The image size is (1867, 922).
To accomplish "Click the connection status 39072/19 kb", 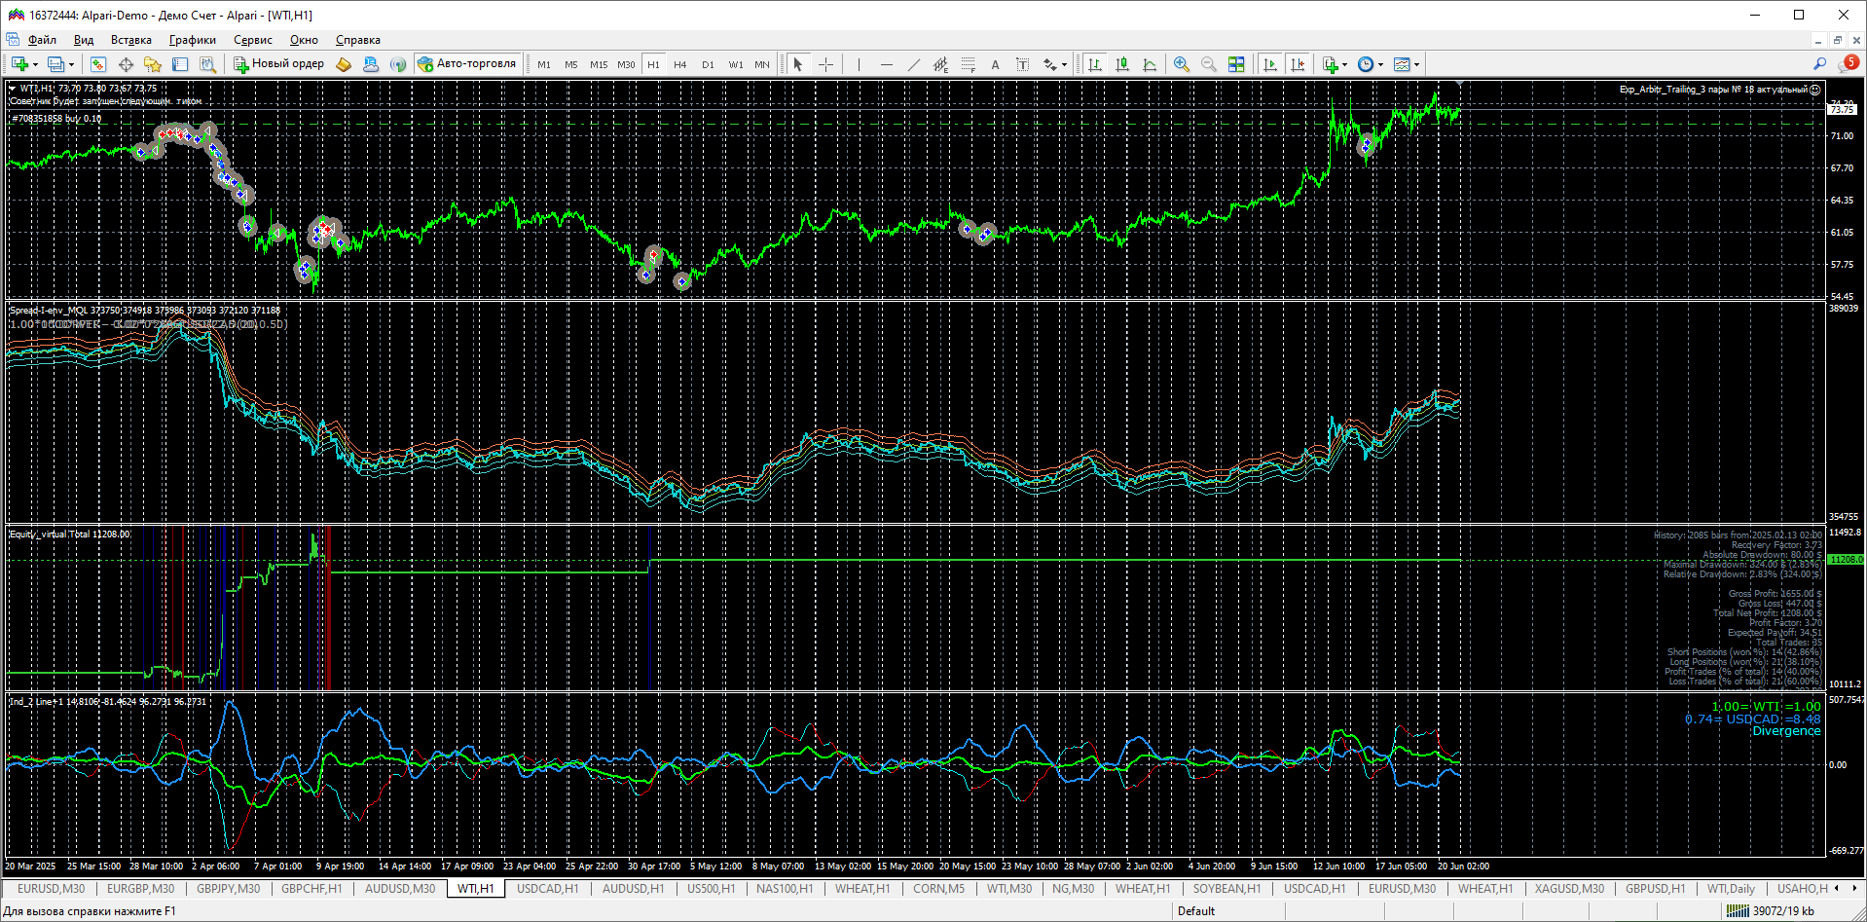I will point(1771,911).
